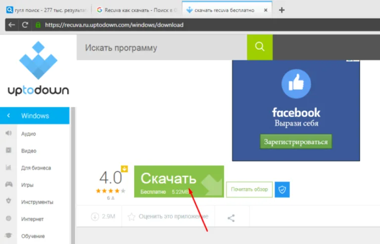Click the Видео film icon

[x=8, y=150]
